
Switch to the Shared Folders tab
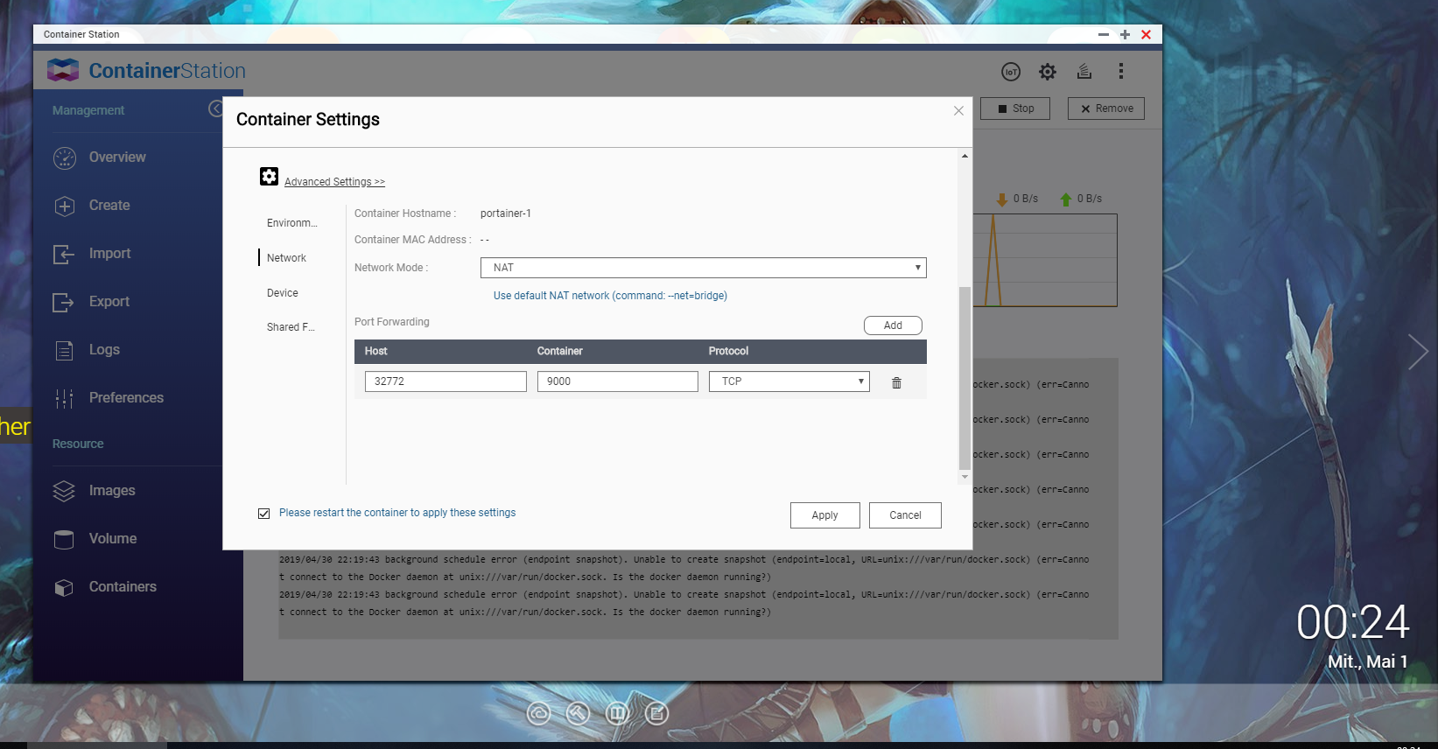click(291, 327)
